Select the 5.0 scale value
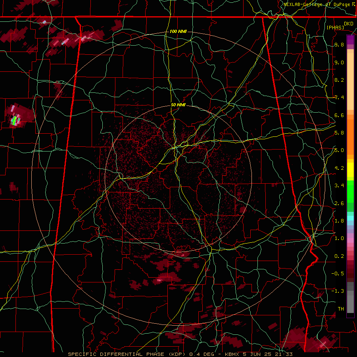Viewport: 357px width, 357px height. (x=339, y=150)
